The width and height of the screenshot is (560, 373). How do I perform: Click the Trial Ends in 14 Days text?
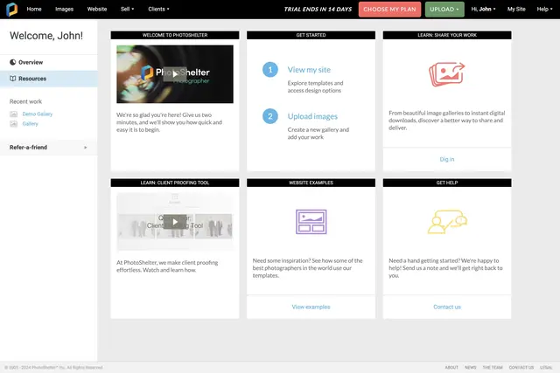[x=318, y=10]
